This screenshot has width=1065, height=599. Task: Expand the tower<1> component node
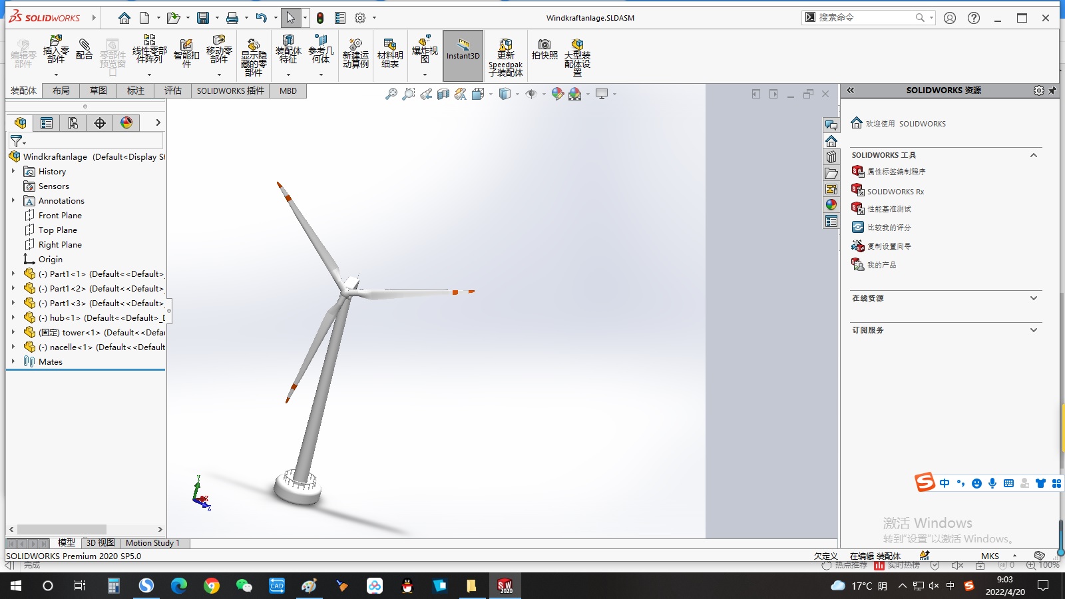[x=13, y=332]
